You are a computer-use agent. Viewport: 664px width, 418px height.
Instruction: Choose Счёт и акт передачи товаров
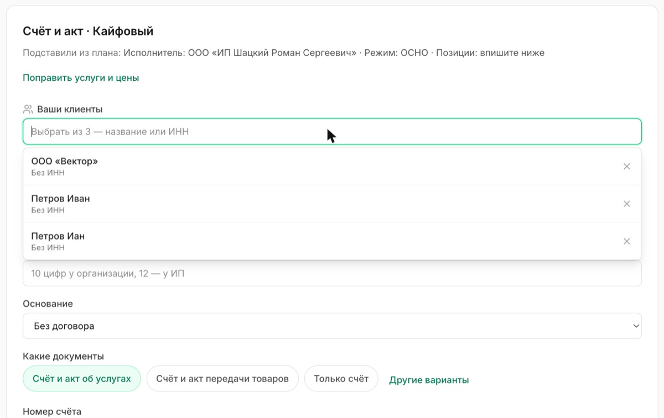[222, 379]
